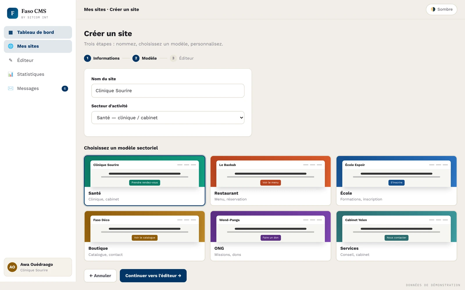This screenshot has width=465, height=290.
Task: Go to Mes sites in sidebar
Action: tap(38, 46)
